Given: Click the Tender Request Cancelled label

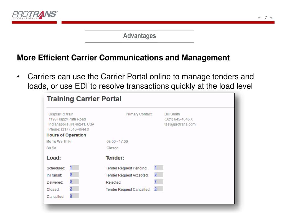Looking at the screenshot, I should coord(128,189).
